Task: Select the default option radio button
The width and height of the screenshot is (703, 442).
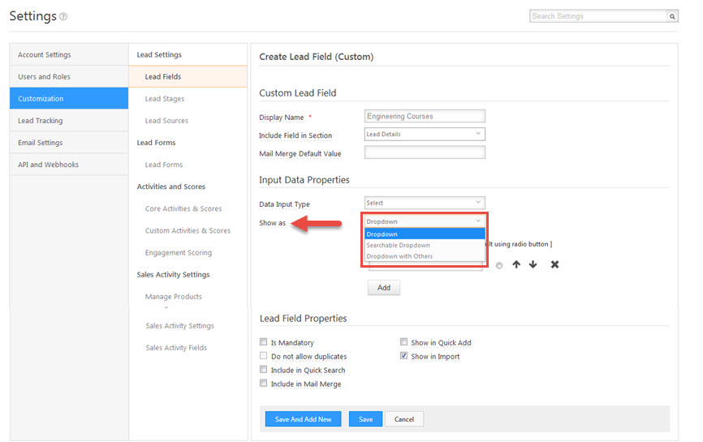Action: pos(498,266)
